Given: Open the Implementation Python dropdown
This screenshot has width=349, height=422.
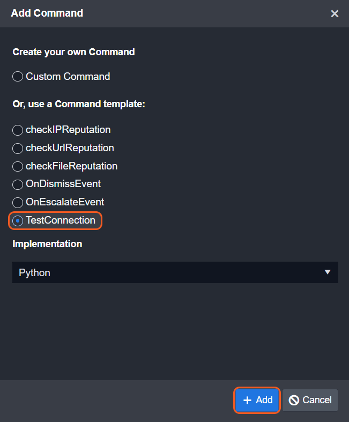Looking at the screenshot, I should pyautogui.click(x=175, y=272).
